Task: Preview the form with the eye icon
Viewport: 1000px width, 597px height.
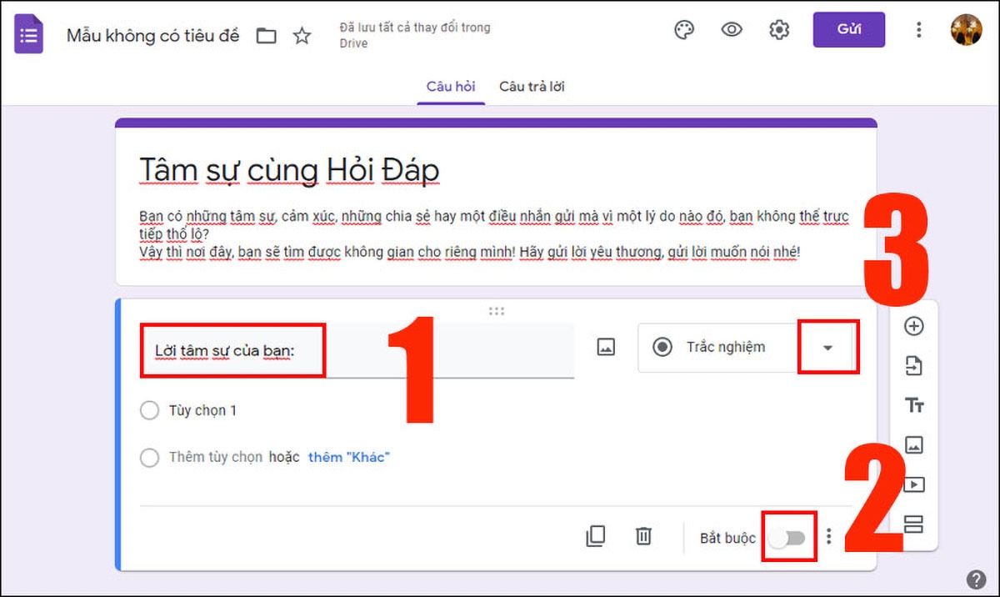Action: pos(731,29)
